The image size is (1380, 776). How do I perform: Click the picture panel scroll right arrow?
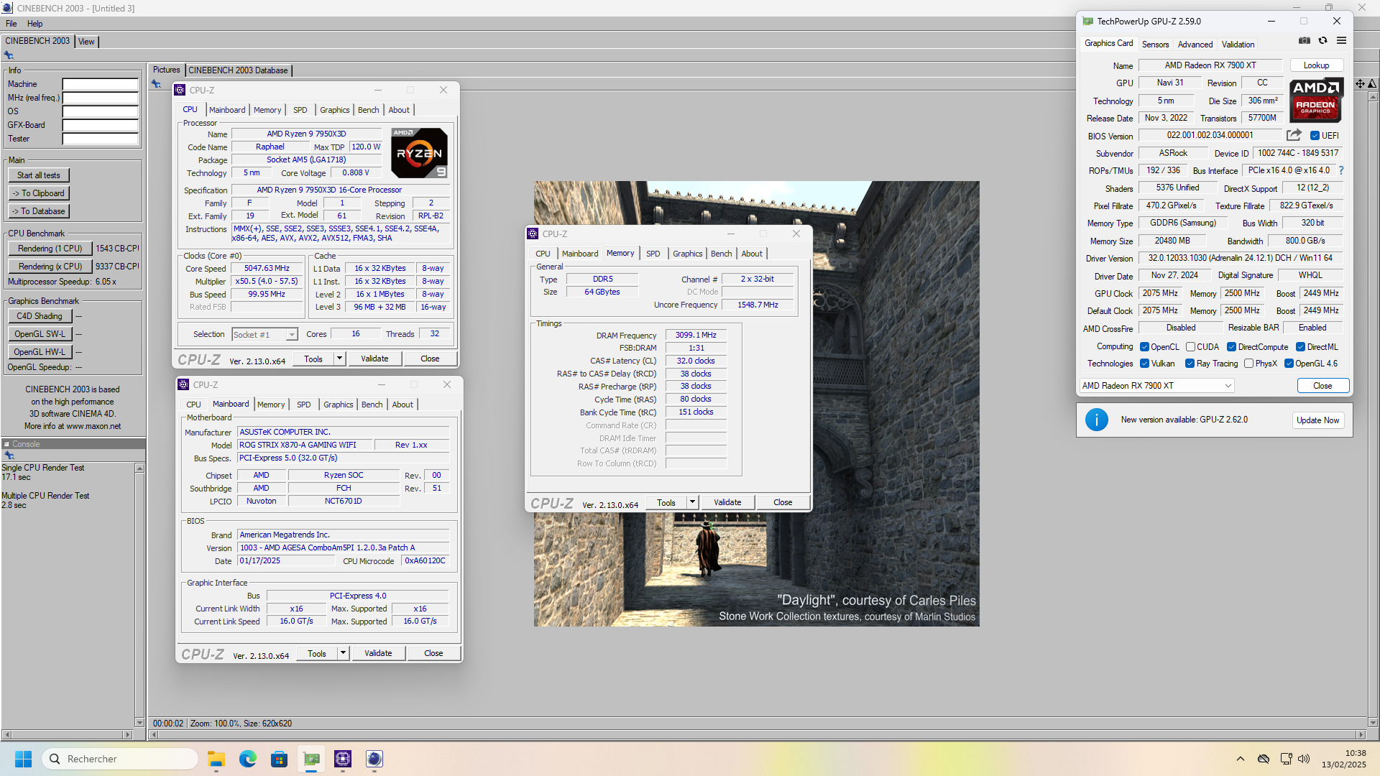tap(1361, 735)
